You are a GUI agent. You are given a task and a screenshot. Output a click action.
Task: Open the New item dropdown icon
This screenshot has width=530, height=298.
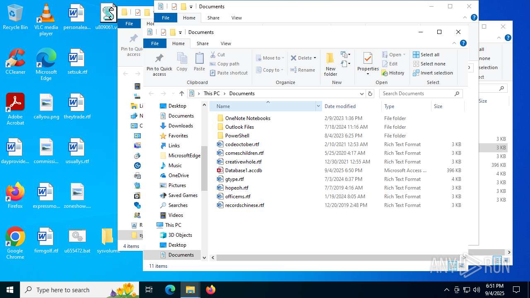click(x=345, y=55)
